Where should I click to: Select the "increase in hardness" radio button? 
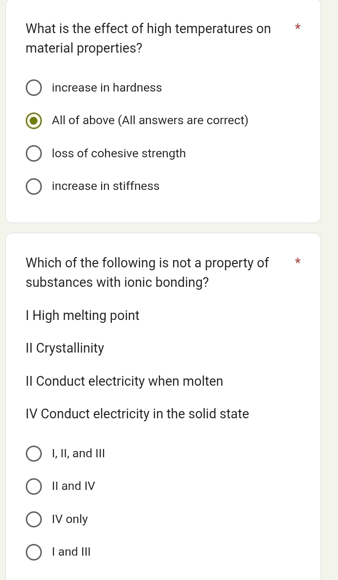34,88
